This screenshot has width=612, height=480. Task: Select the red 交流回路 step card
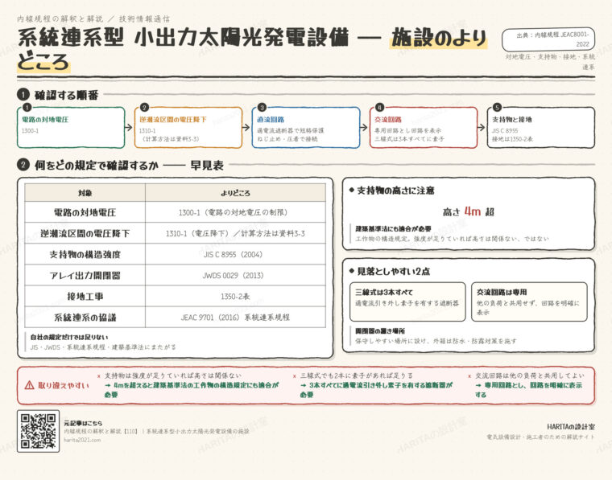tap(424, 128)
